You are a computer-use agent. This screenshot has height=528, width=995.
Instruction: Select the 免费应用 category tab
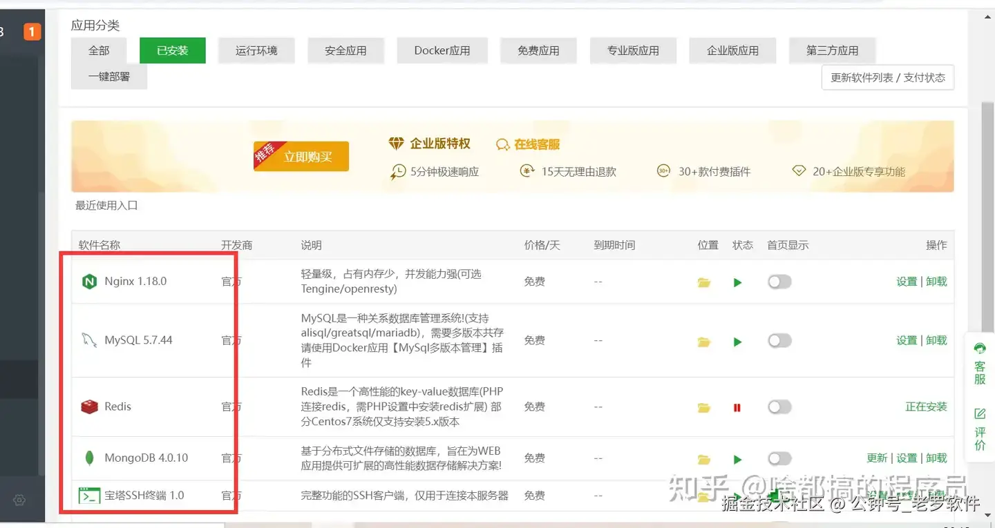pyautogui.click(x=538, y=50)
